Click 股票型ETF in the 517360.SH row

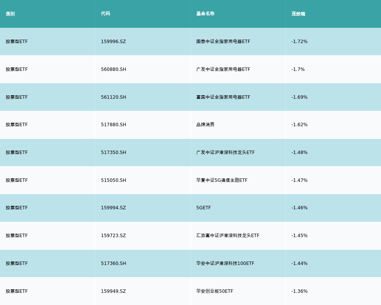17,263
